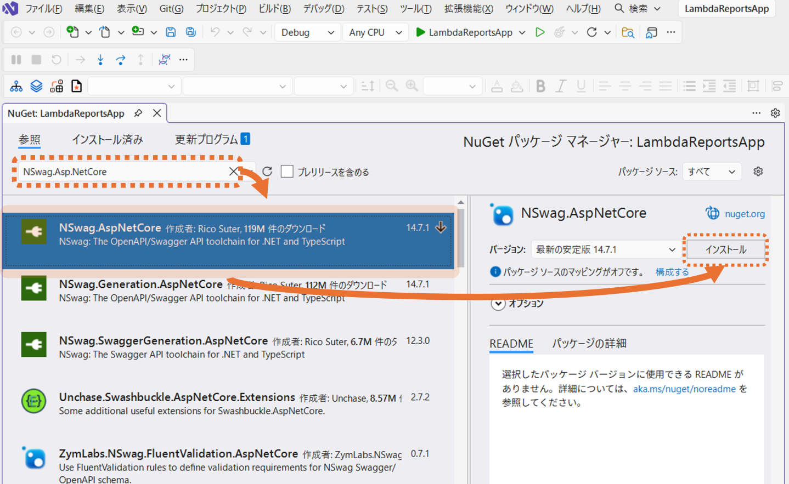Expand the Options section chevron
Image resolution: width=789 pixels, height=484 pixels.
coord(498,304)
